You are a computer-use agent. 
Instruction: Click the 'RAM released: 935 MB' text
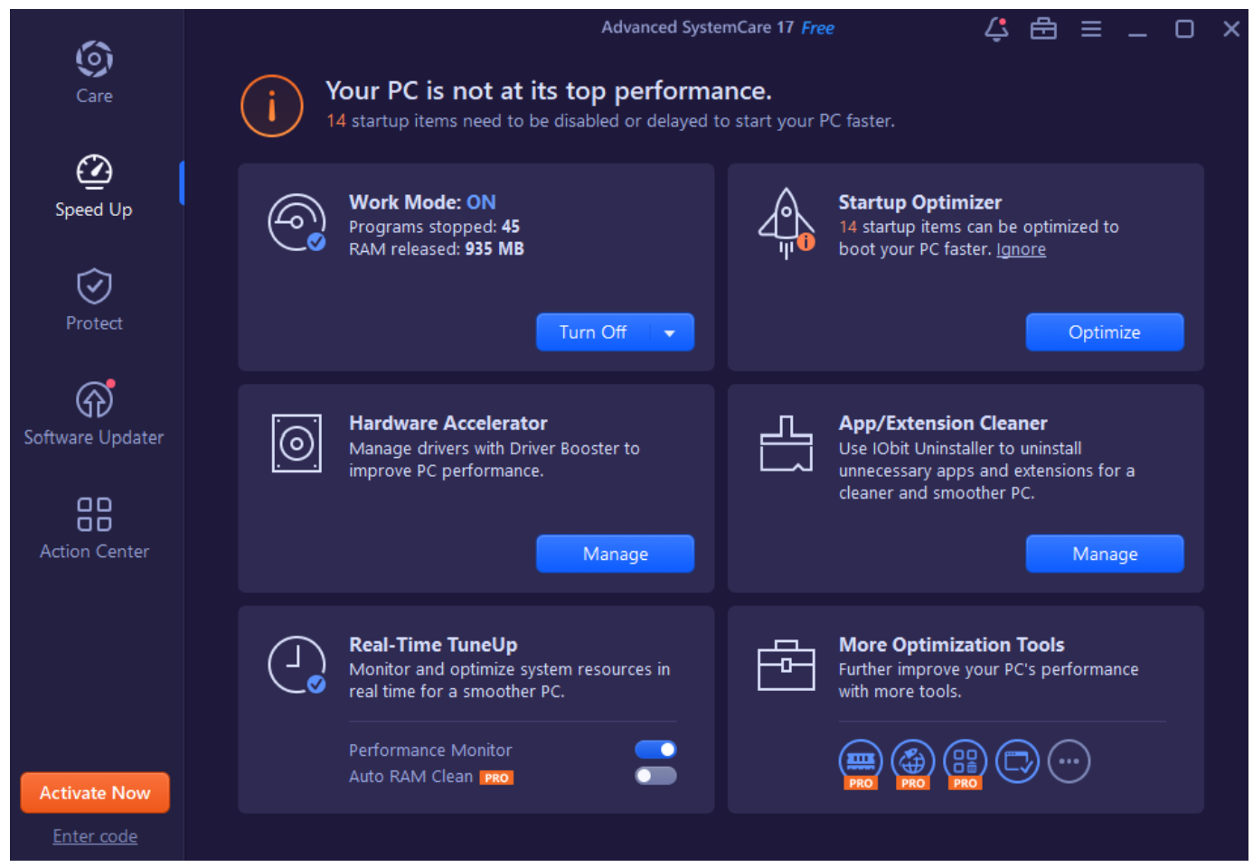[437, 249]
